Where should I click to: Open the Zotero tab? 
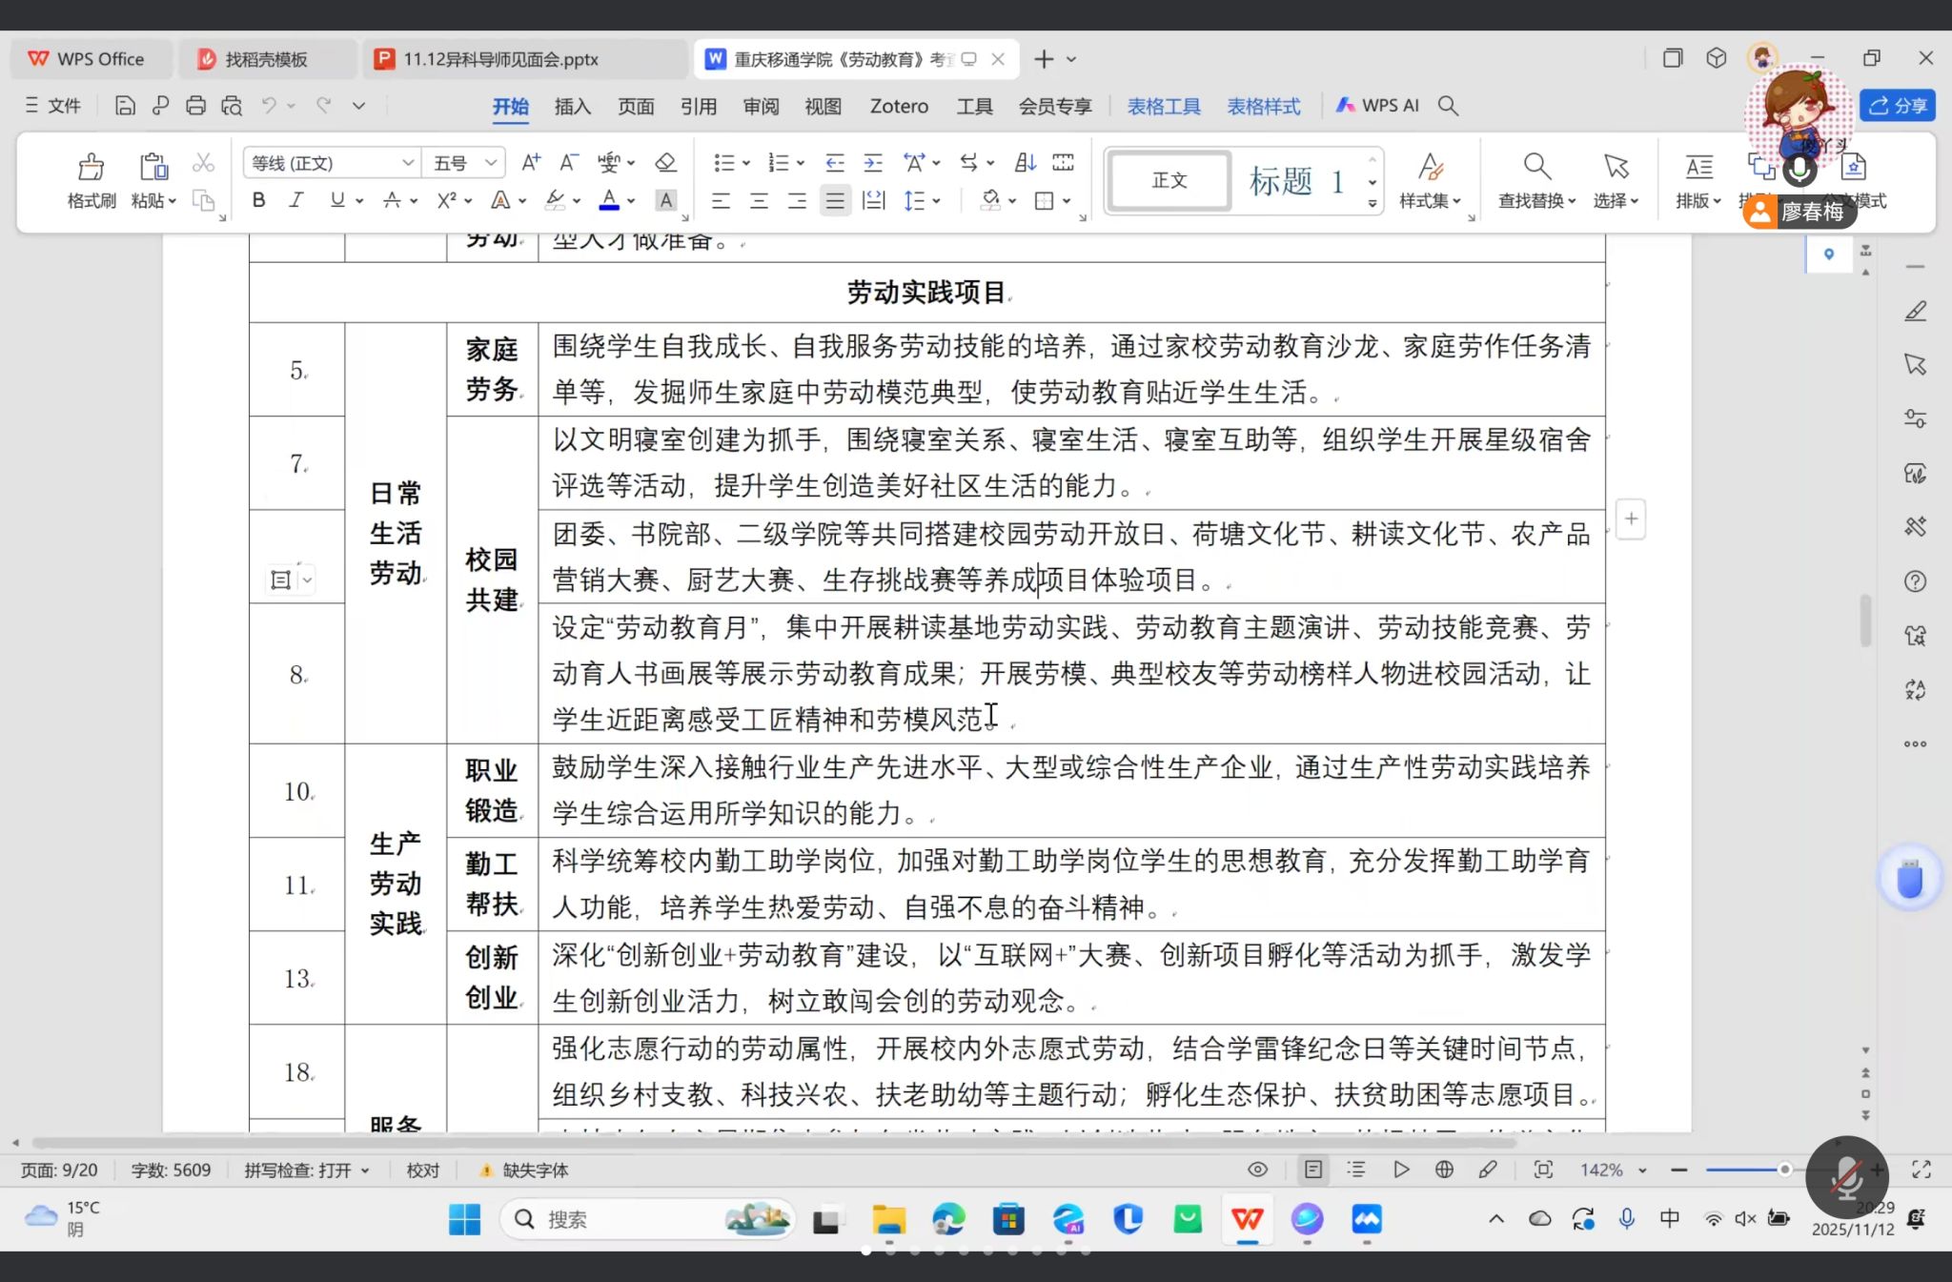[x=899, y=106]
